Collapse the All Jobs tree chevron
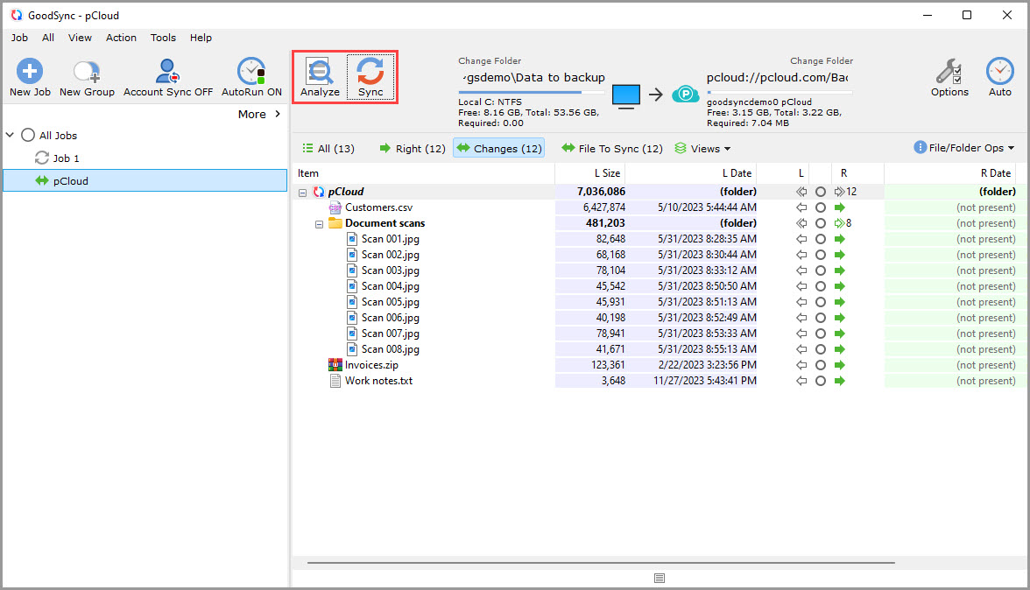The image size is (1030, 590). 10,135
